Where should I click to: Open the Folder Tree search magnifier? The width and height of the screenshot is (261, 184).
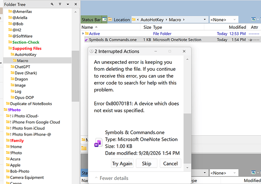[x=52, y=4]
